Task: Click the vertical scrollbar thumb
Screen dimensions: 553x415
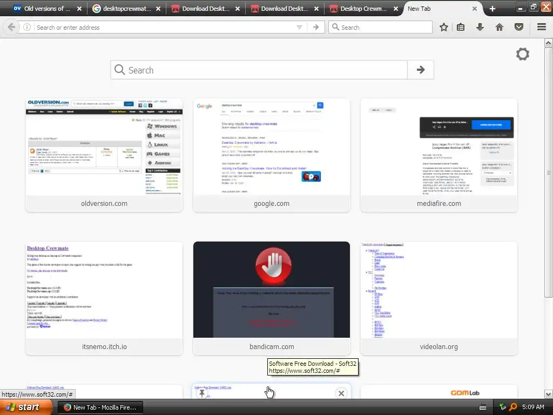Action: 549,172
